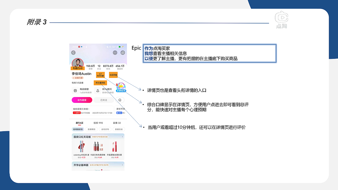Open the colorkey lip product image
Screen dimensions: 338x190
[81, 146]
